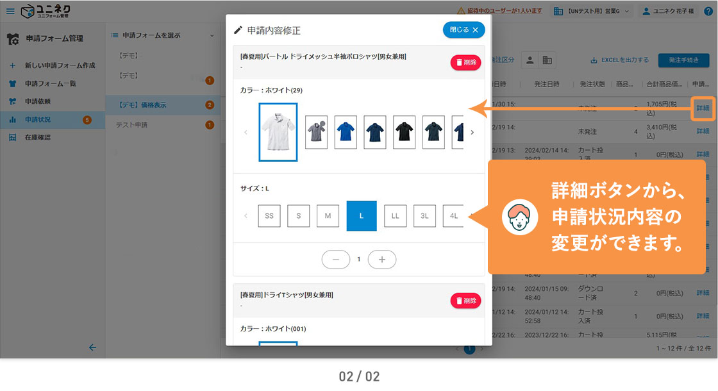718x391 pixels.
Task: Select size LL option
Action: 395,216
